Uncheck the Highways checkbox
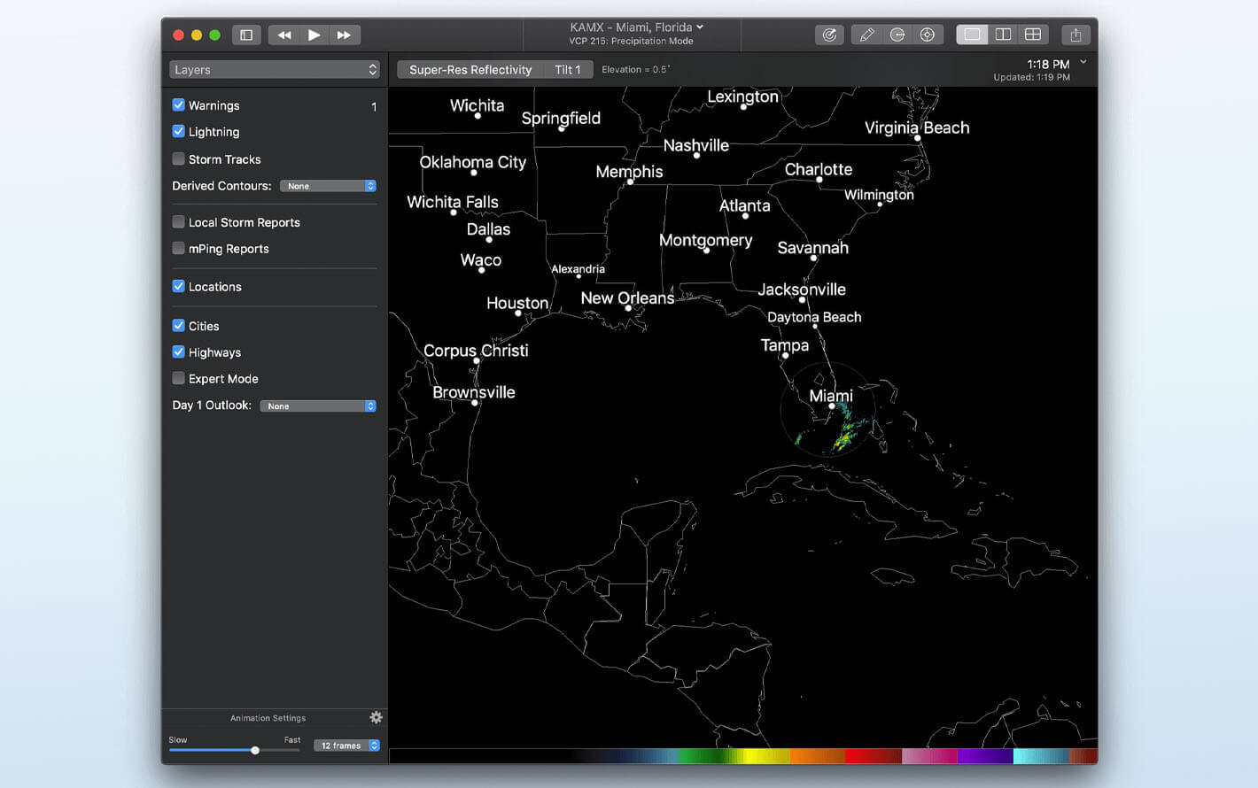The image size is (1258, 788). point(178,352)
